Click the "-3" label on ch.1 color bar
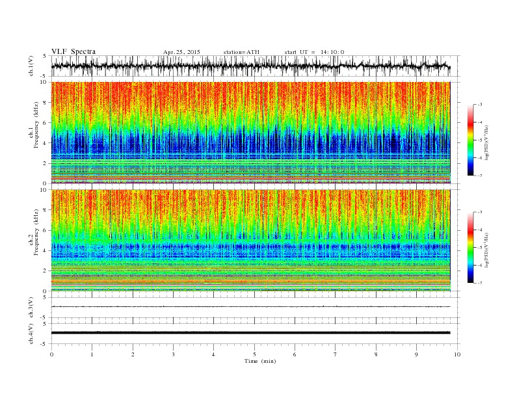Viewport: 515px width, 398px height. pyautogui.click(x=480, y=105)
